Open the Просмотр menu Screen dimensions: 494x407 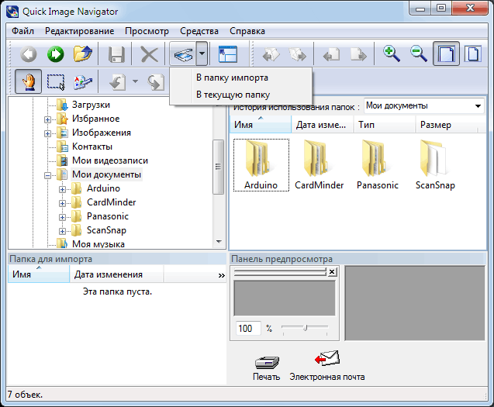coord(147,31)
